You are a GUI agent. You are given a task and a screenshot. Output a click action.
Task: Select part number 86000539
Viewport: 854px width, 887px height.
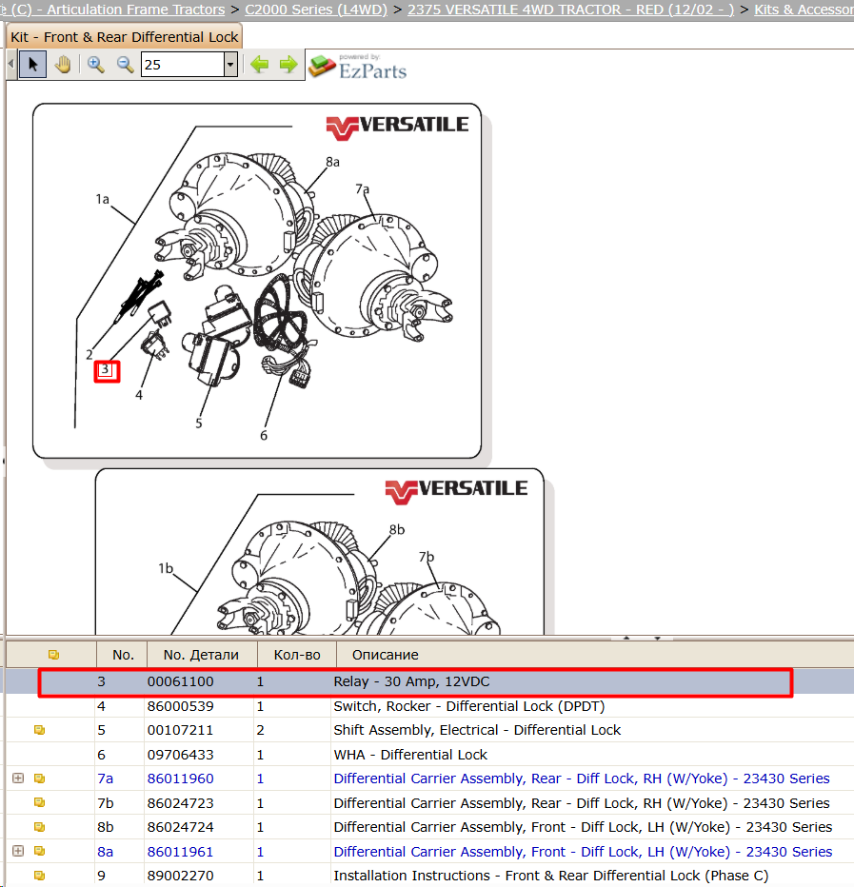180,706
